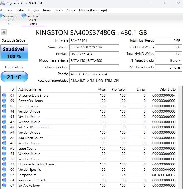Click the Padrão field ACS-3 Revision 4

[126, 74]
